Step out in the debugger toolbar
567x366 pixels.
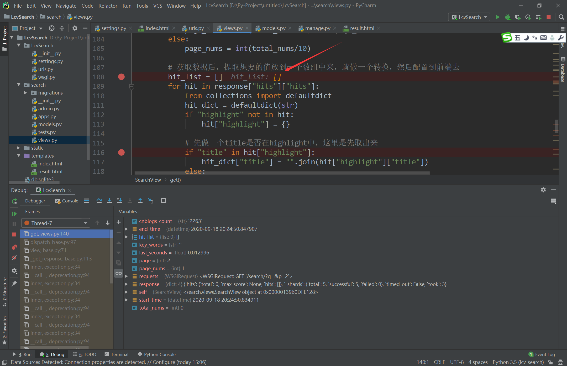point(140,201)
